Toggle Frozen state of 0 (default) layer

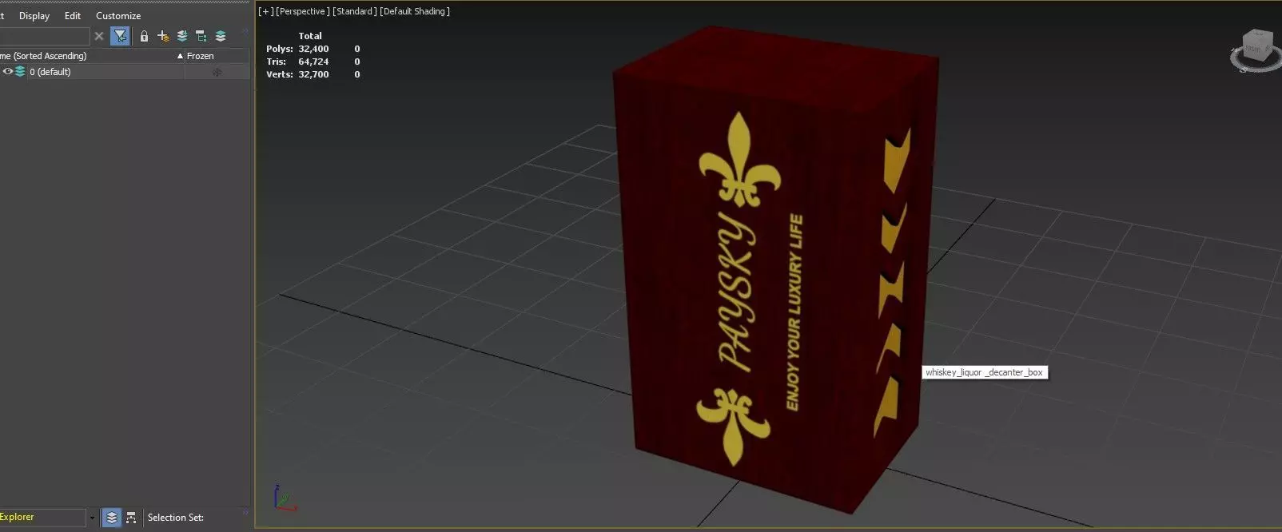[217, 72]
